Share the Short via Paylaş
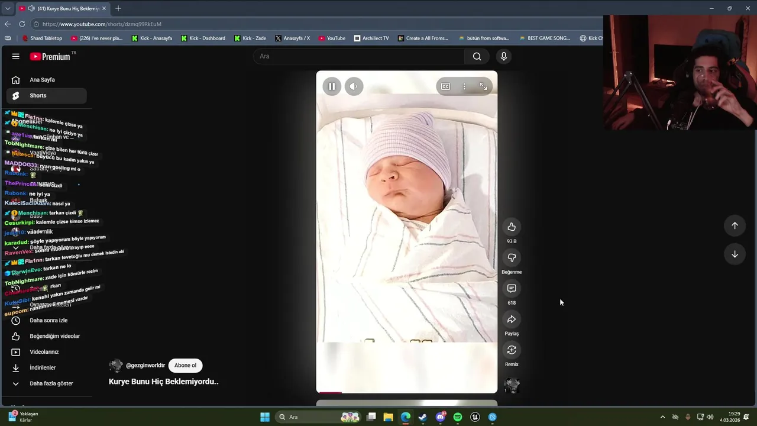Screen dimensions: 757x426 click(x=512, y=319)
